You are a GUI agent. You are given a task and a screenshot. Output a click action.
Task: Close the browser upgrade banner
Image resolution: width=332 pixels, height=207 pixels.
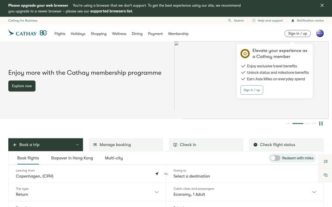pos(322,5)
